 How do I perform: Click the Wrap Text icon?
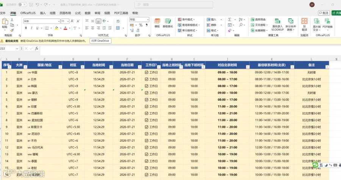[118, 21]
